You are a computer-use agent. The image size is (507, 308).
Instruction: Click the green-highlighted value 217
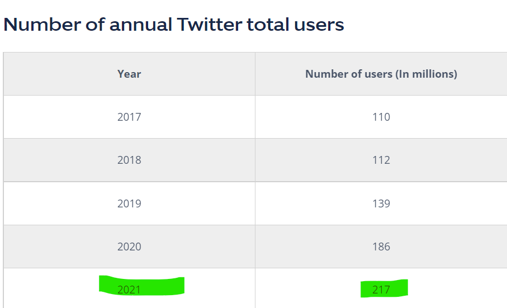pyautogui.click(x=381, y=290)
